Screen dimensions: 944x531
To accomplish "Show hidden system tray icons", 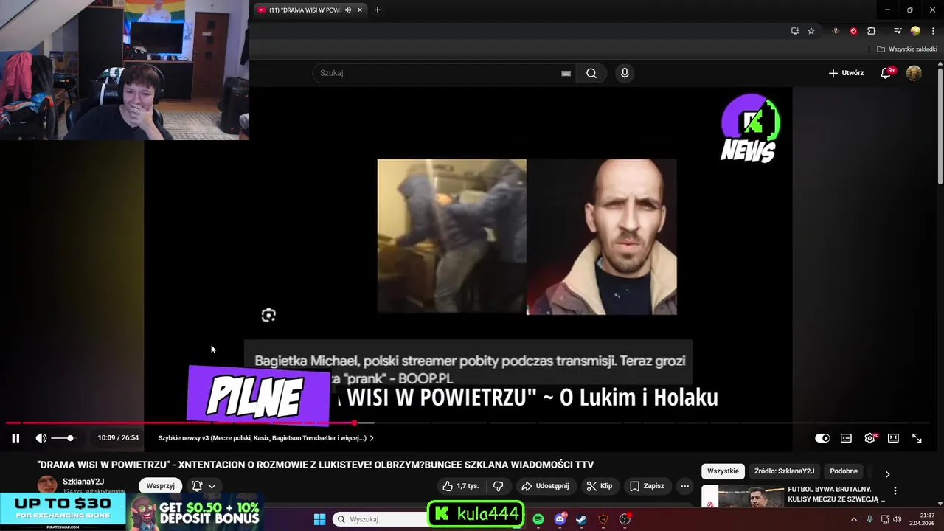I will 854,519.
